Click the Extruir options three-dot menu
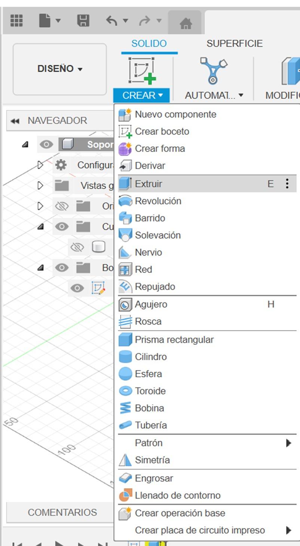Image resolution: width=300 pixels, height=546 pixels. tap(288, 183)
